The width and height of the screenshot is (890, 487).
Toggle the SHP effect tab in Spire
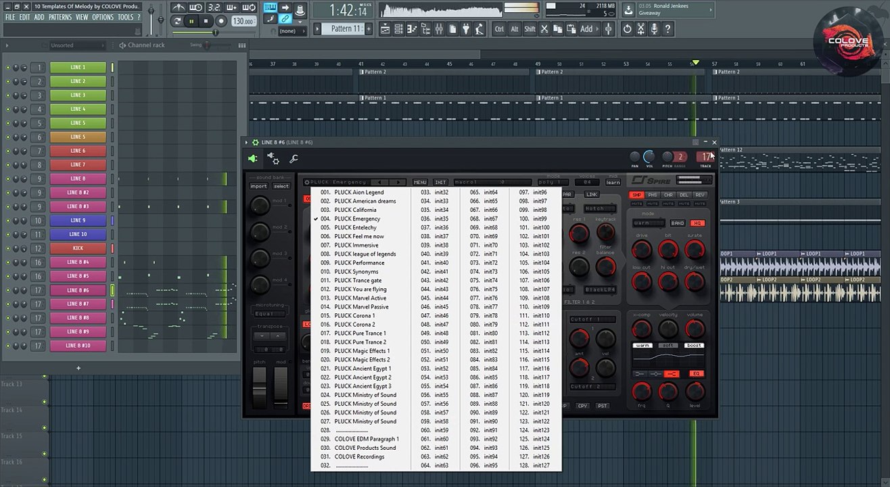point(636,195)
